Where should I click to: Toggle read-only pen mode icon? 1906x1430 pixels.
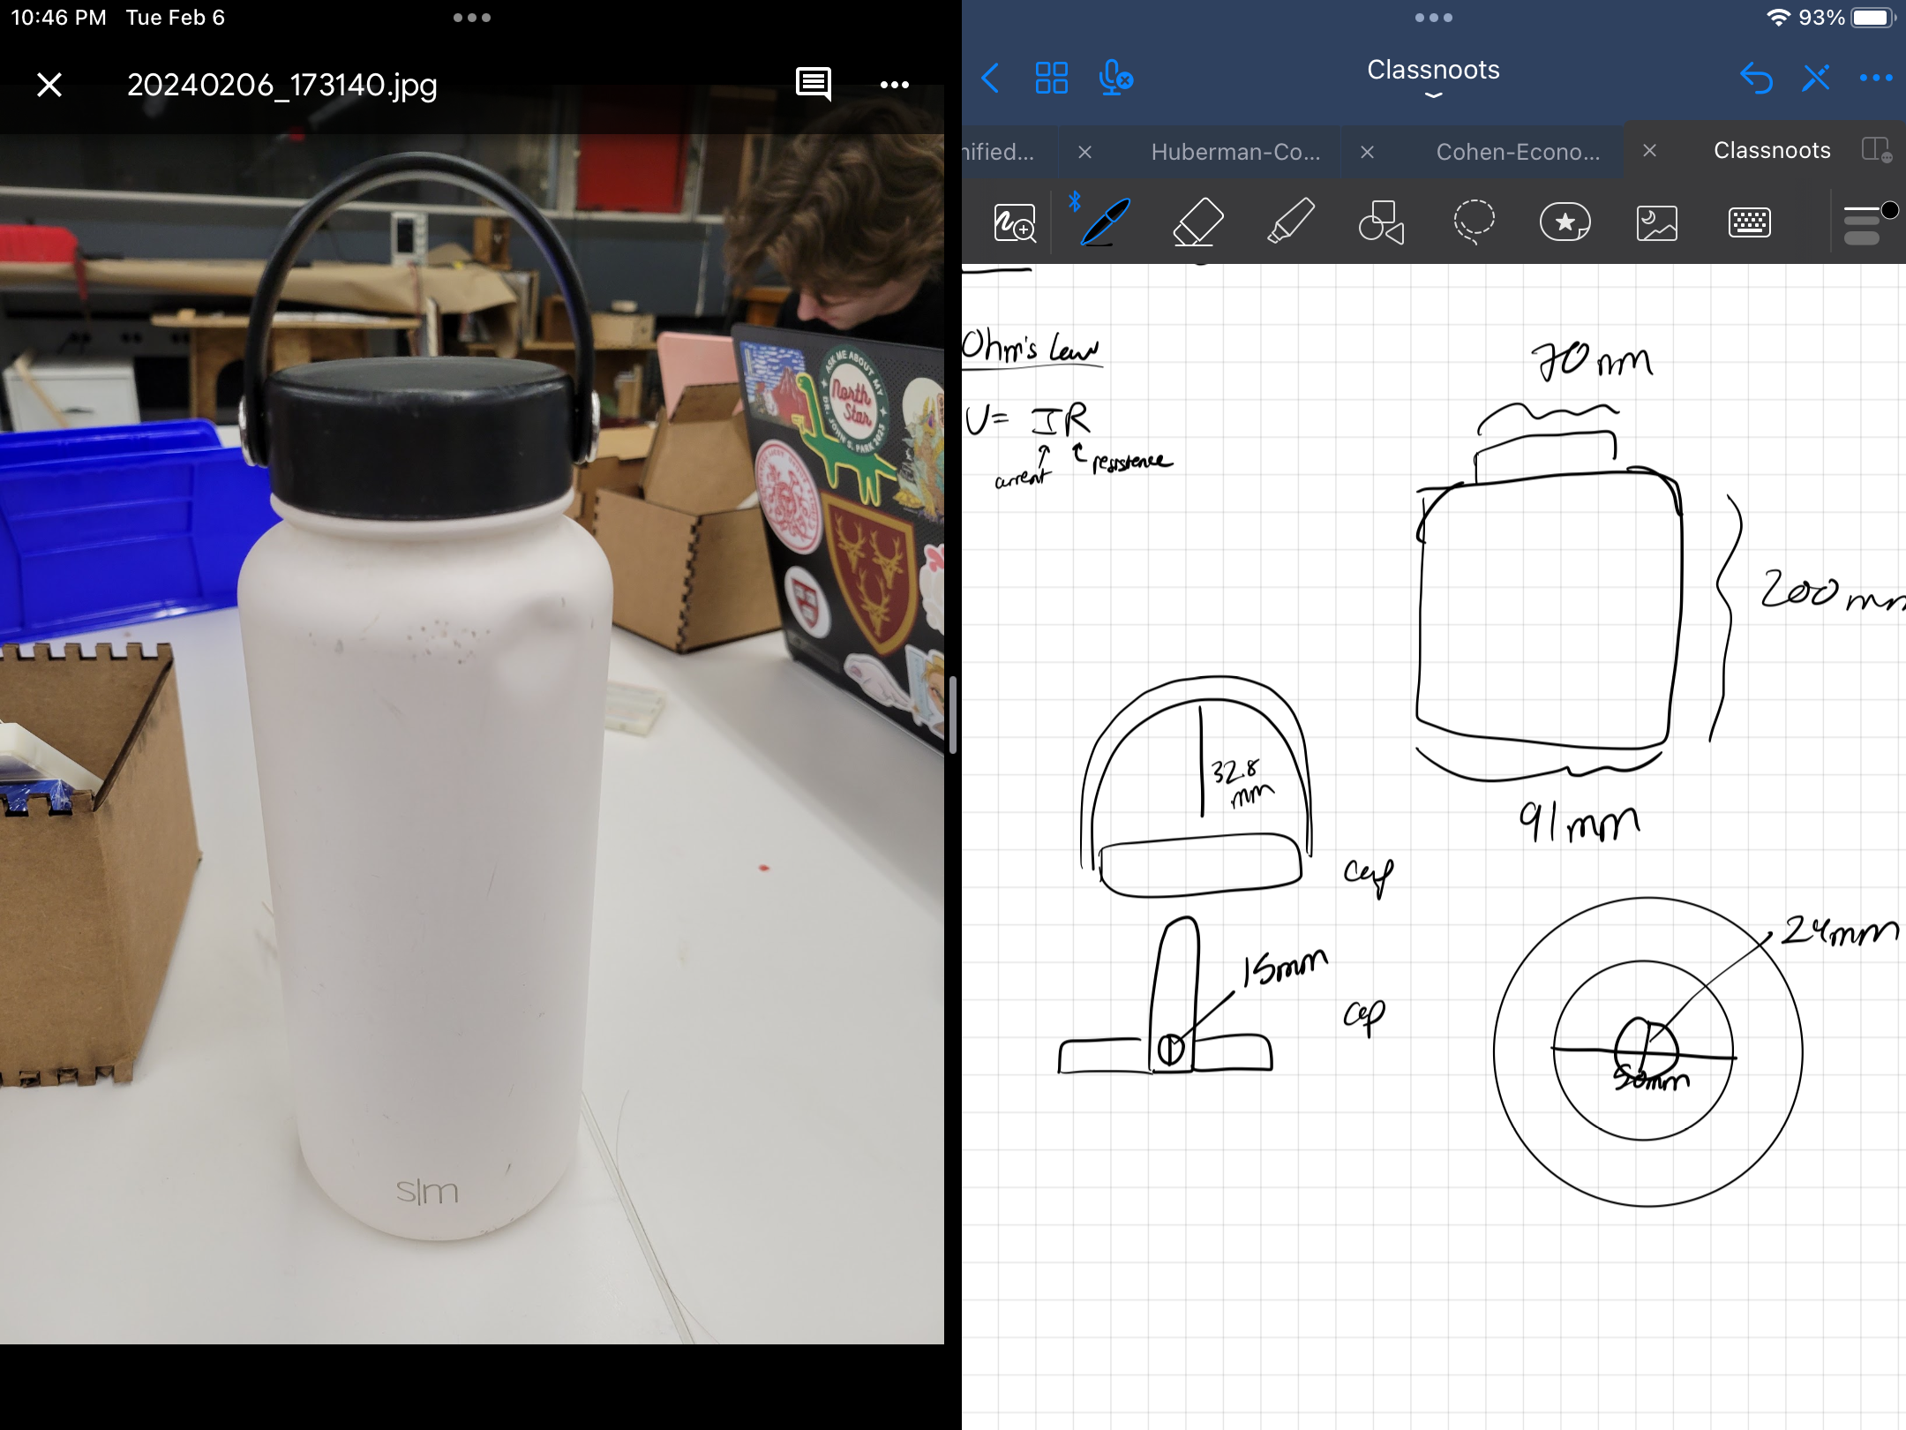pos(1816,79)
